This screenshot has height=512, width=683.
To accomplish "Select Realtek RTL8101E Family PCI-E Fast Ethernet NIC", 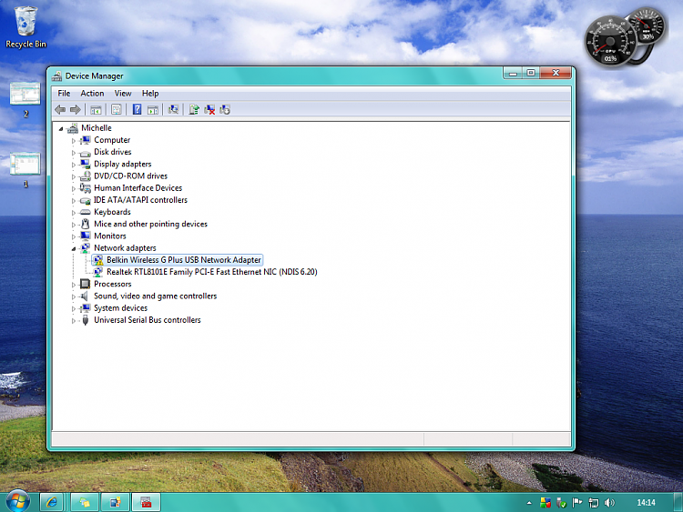I will click(211, 272).
